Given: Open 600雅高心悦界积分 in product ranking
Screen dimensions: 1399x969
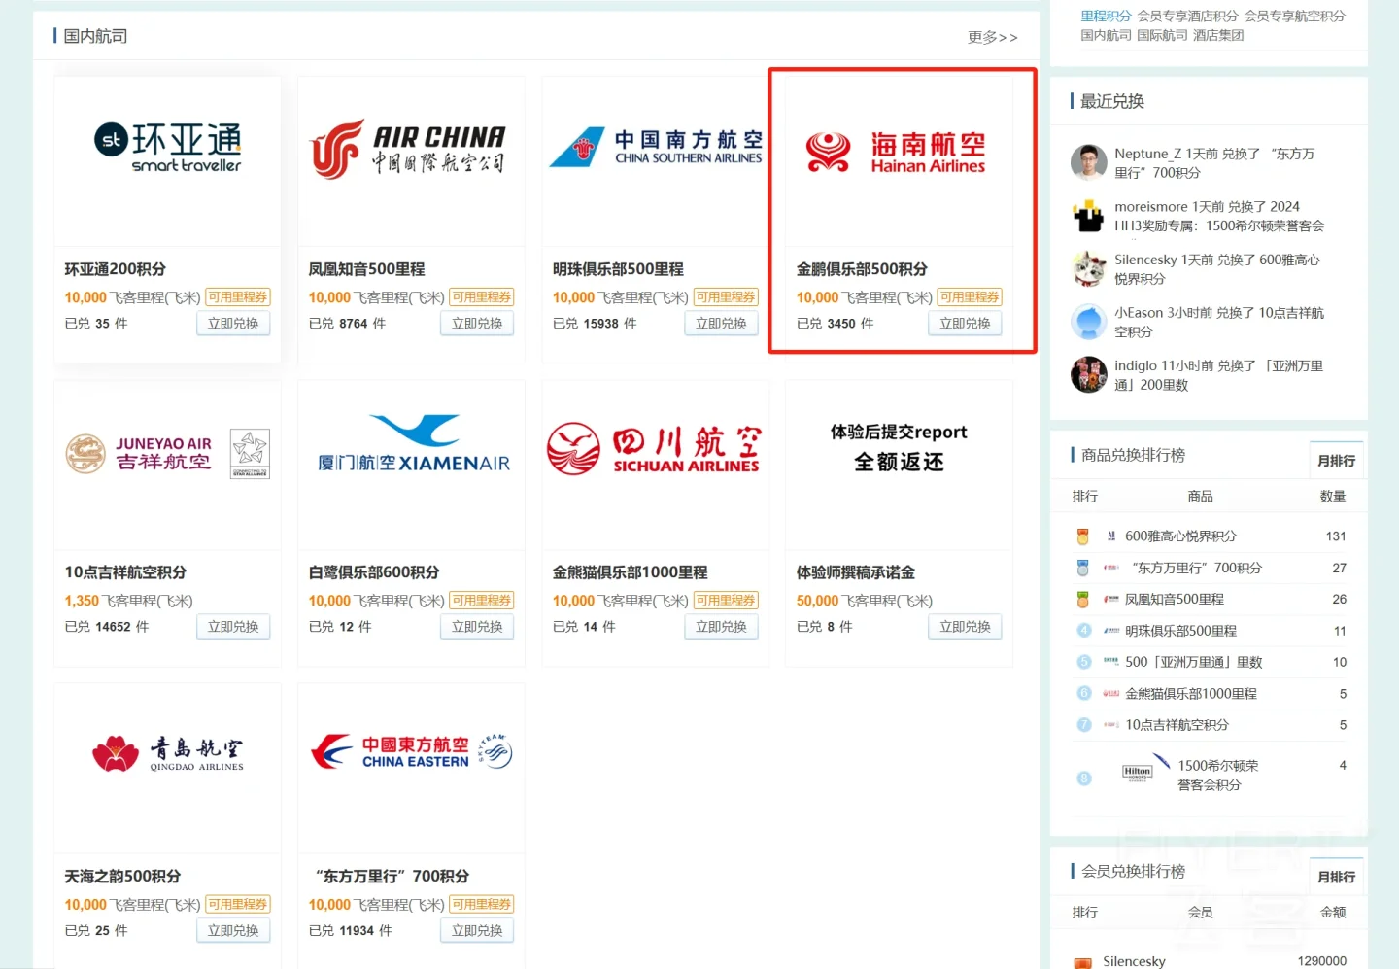Looking at the screenshot, I should pos(1180,536).
